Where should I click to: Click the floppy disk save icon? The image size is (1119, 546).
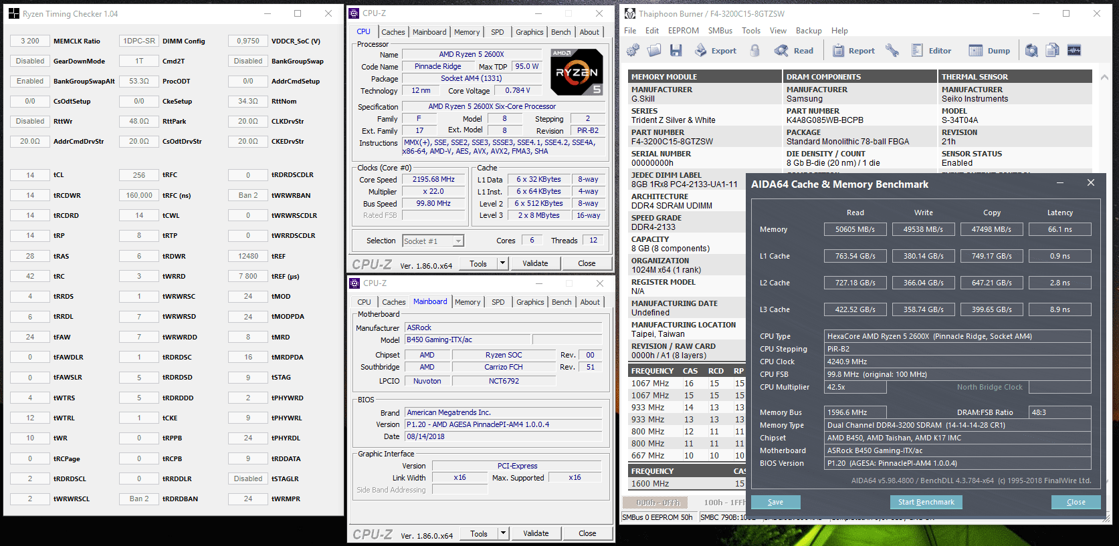tap(676, 50)
